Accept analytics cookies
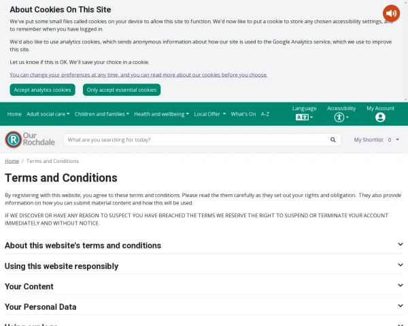This screenshot has width=408, height=326. (x=42, y=90)
